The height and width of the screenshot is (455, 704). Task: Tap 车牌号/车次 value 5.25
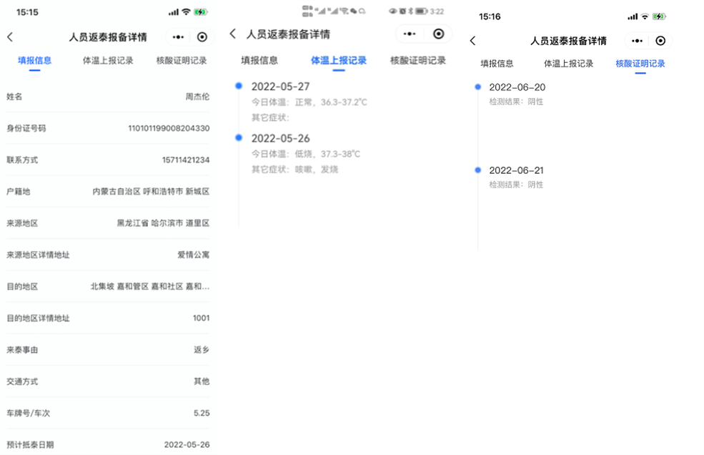[x=202, y=414]
